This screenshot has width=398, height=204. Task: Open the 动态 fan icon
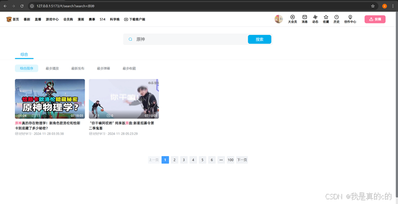click(x=315, y=17)
